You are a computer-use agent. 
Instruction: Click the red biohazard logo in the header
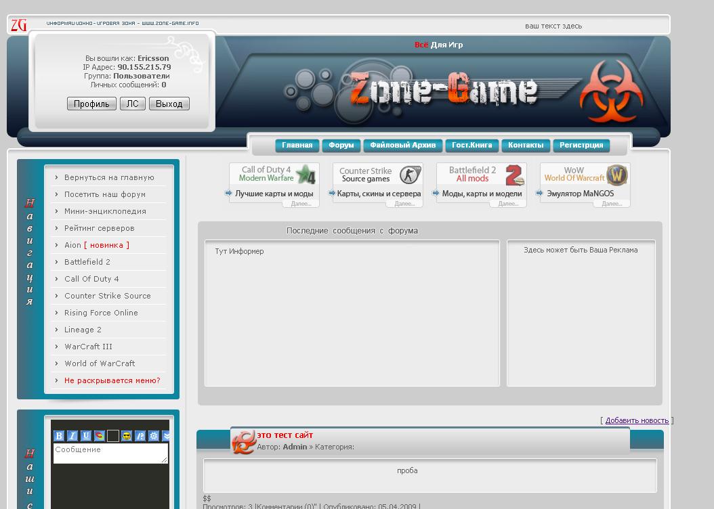(611, 91)
